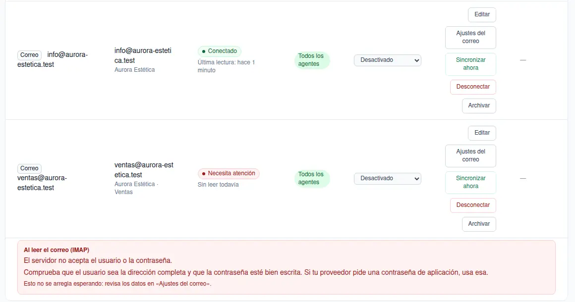This screenshot has height=302, width=575.
Task: Click 'Esto no se arregla esperando' hint text
Action: (117, 284)
